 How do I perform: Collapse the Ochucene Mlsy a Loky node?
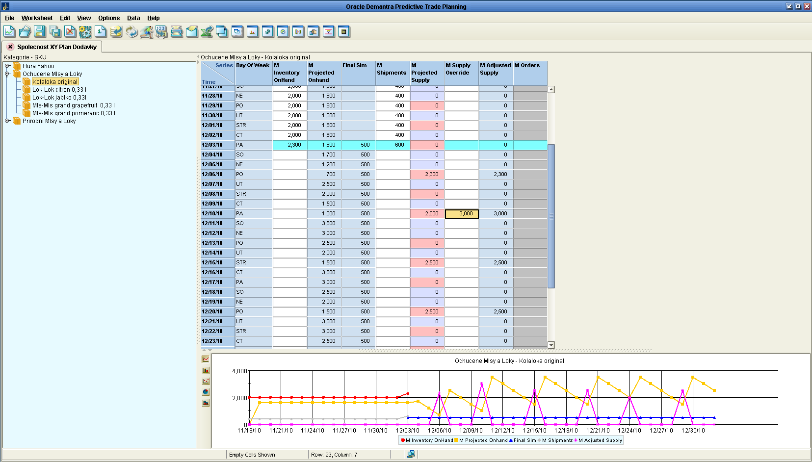tap(7, 74)
